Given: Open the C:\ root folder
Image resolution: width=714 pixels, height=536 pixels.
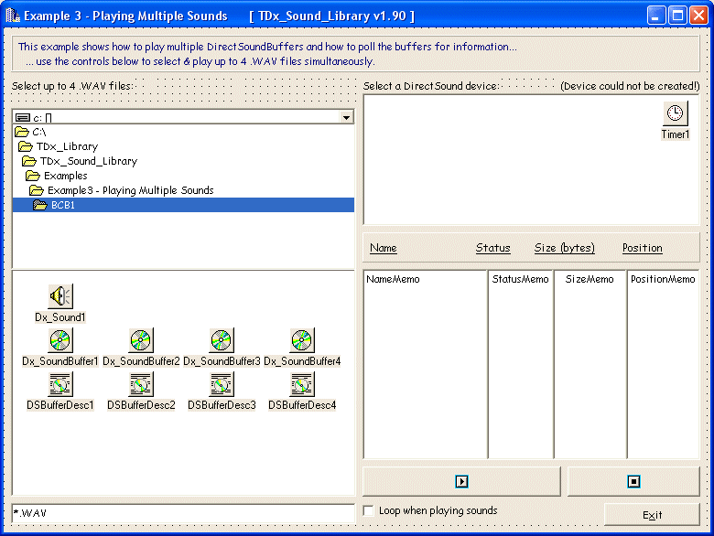Looking at the screenshot, I should tap(30, 132).
